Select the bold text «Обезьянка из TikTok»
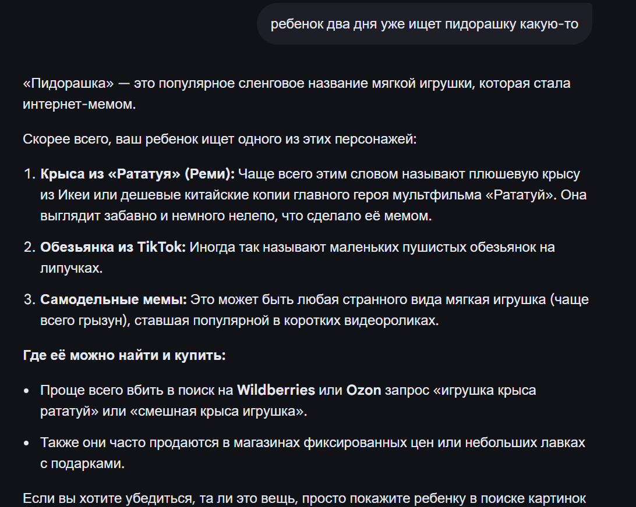Viewport: 636px width, 507px height. tap(113, 247)
